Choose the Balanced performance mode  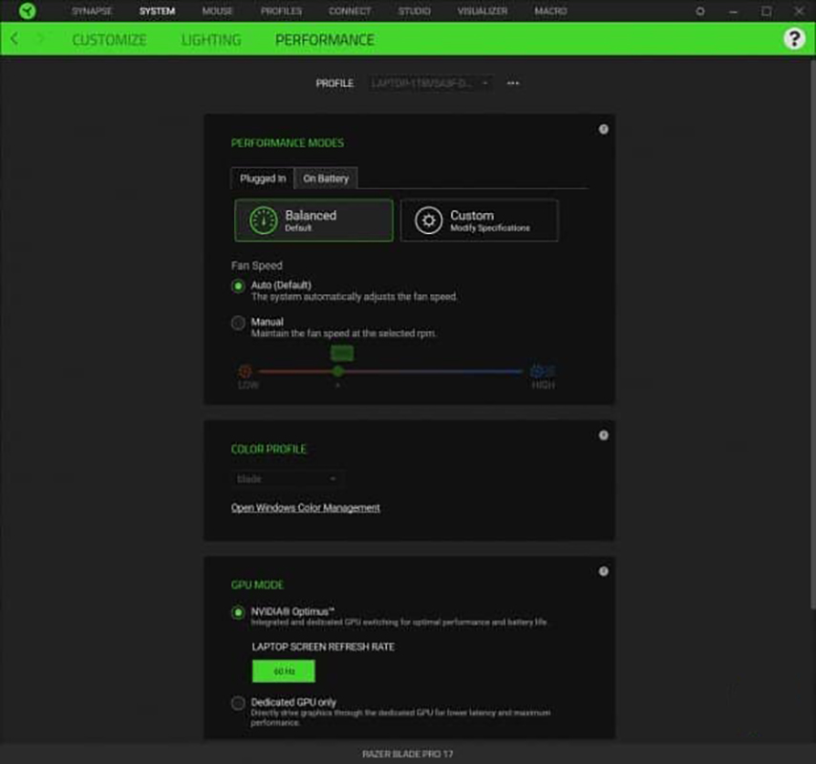pyautogui.click(x=313, y=221)
